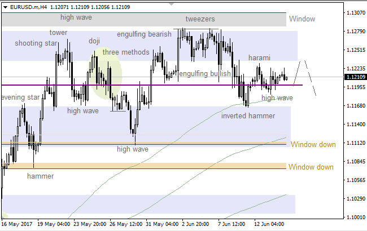Select the 'hammer' label near bottom

coord(41,176)
